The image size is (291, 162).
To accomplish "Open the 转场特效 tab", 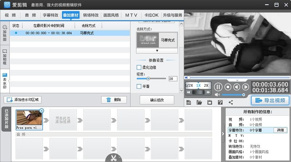I will pos(91,15).
